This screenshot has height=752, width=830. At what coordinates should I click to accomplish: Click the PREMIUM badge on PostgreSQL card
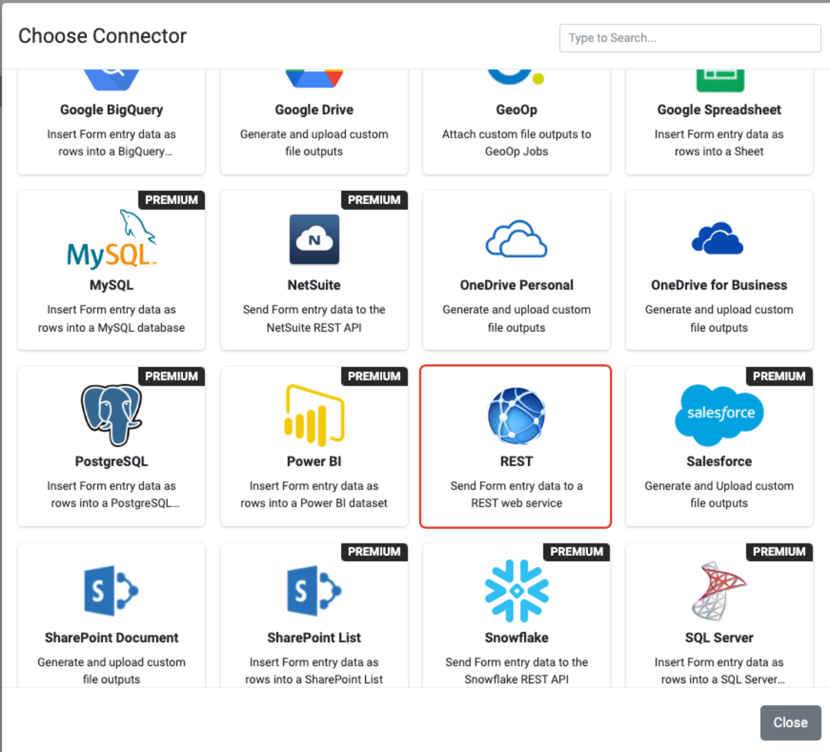coord(171,376)
